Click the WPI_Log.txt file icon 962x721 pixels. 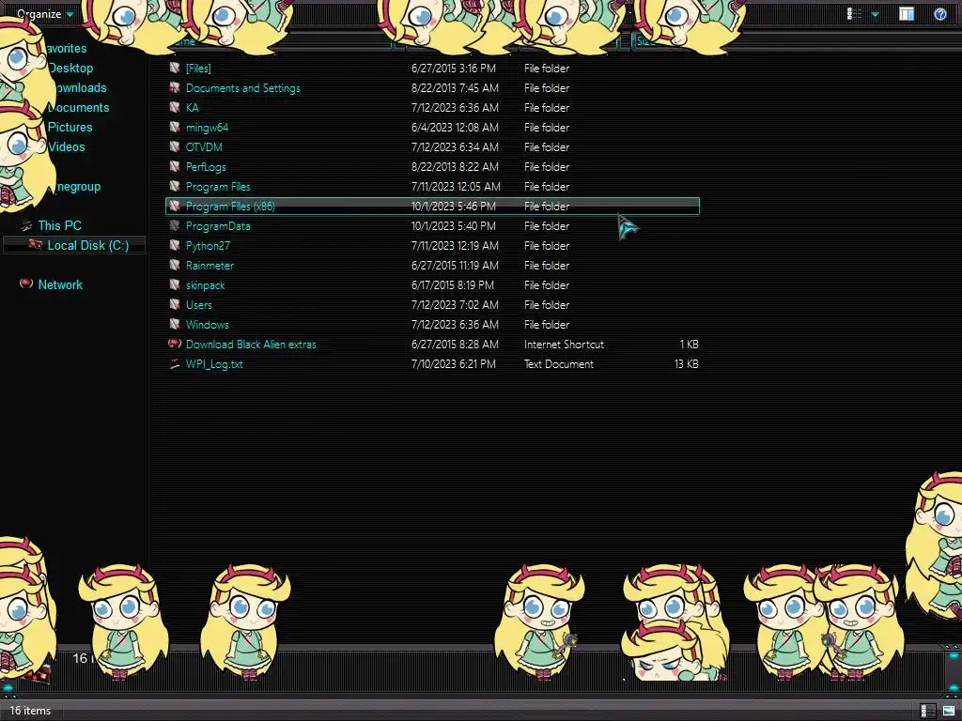175,363
